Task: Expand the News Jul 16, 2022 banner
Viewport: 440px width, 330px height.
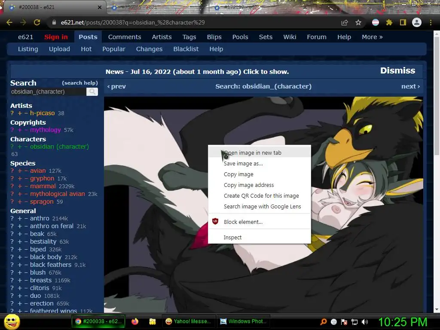Action: tap(197, 72)
